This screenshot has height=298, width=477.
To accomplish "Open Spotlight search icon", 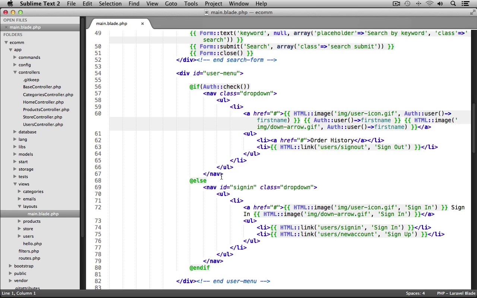I will coord(453,4).
